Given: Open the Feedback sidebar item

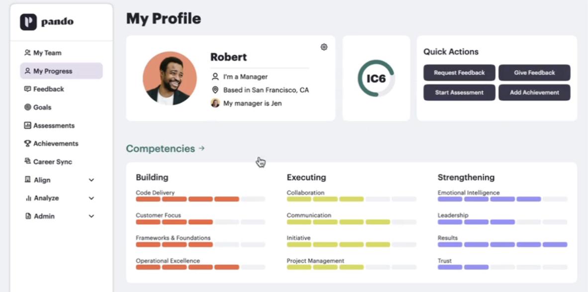Looking at the screenshot, I should pos(48,89).
